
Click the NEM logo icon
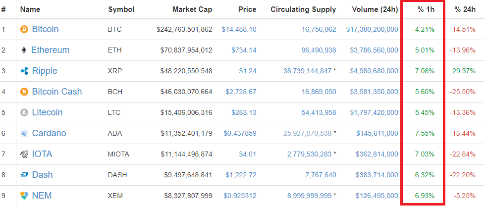tap(24, 196)
